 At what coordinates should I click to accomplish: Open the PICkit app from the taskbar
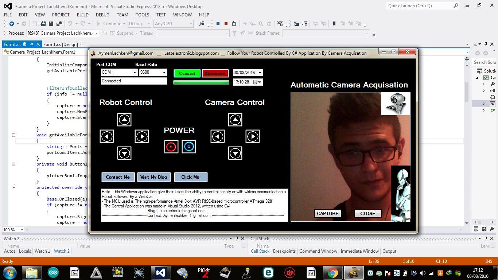(x=204, y=272)
